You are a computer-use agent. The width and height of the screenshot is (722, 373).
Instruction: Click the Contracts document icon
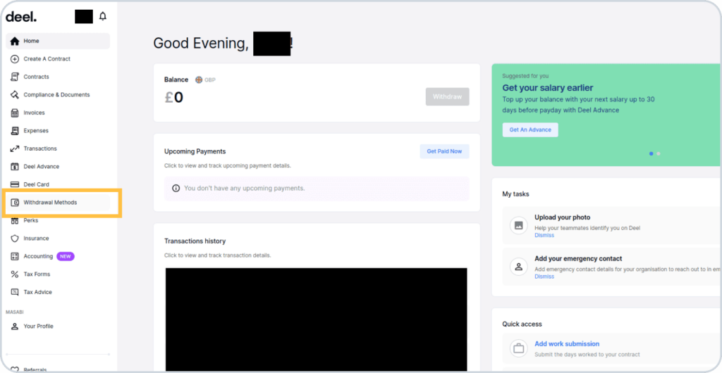pyautogui.click(x=15, y=77)
